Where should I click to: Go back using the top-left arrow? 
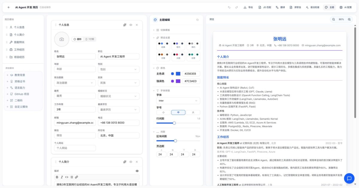pos(9,7)
